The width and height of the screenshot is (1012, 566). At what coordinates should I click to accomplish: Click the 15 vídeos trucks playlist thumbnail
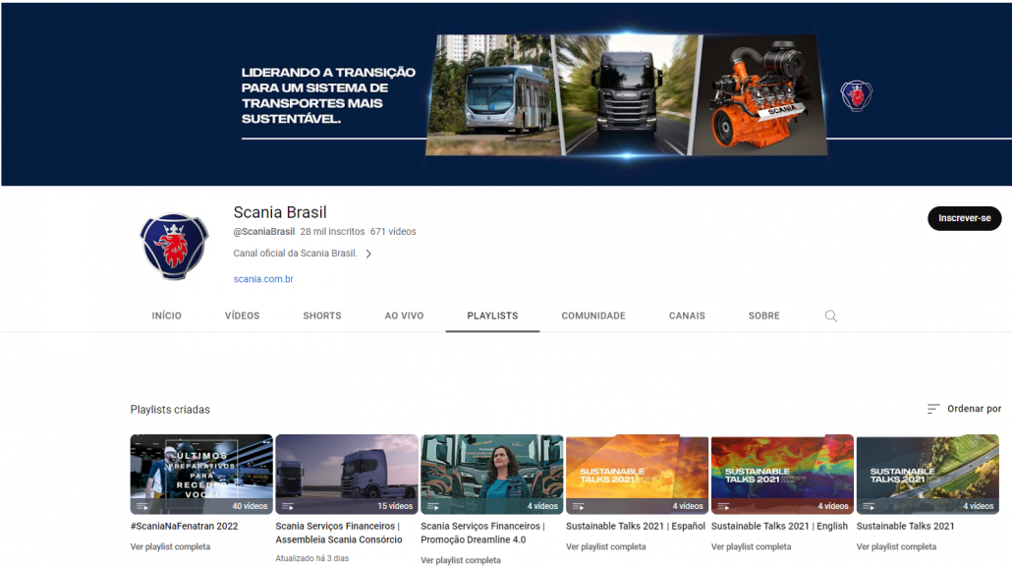coord(347,474)
